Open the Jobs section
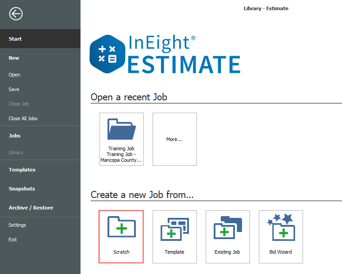This screenshot has height=274, width=342. click(x=15, y=136)
